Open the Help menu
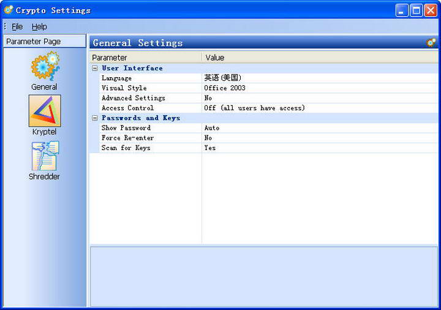 (39, 27)
